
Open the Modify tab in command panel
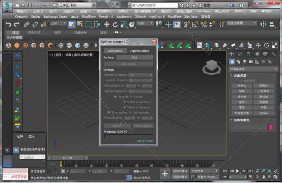click(240, 54)
